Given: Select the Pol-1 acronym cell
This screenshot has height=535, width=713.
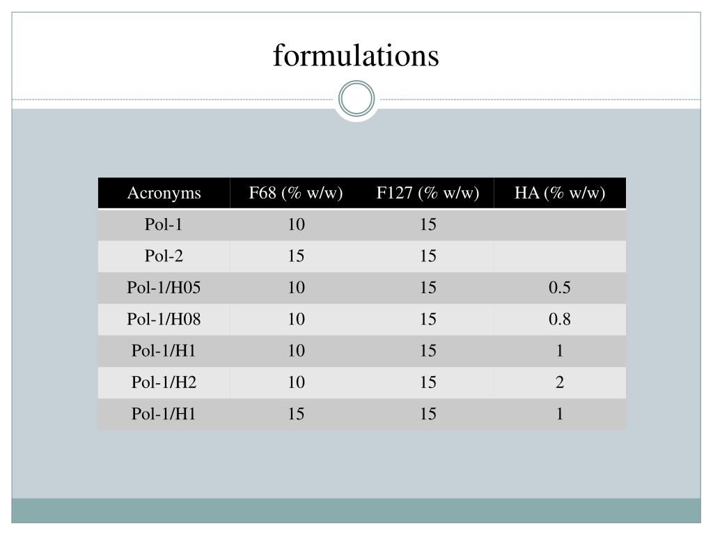Looking at the screenshot, I should [164, 225].
